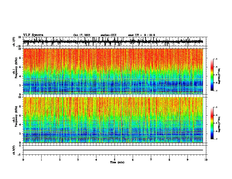Click the ch.2 "Frequency (kHz)" axis label
The width and height of the screenshot is (232, 179).
[16, 116]
